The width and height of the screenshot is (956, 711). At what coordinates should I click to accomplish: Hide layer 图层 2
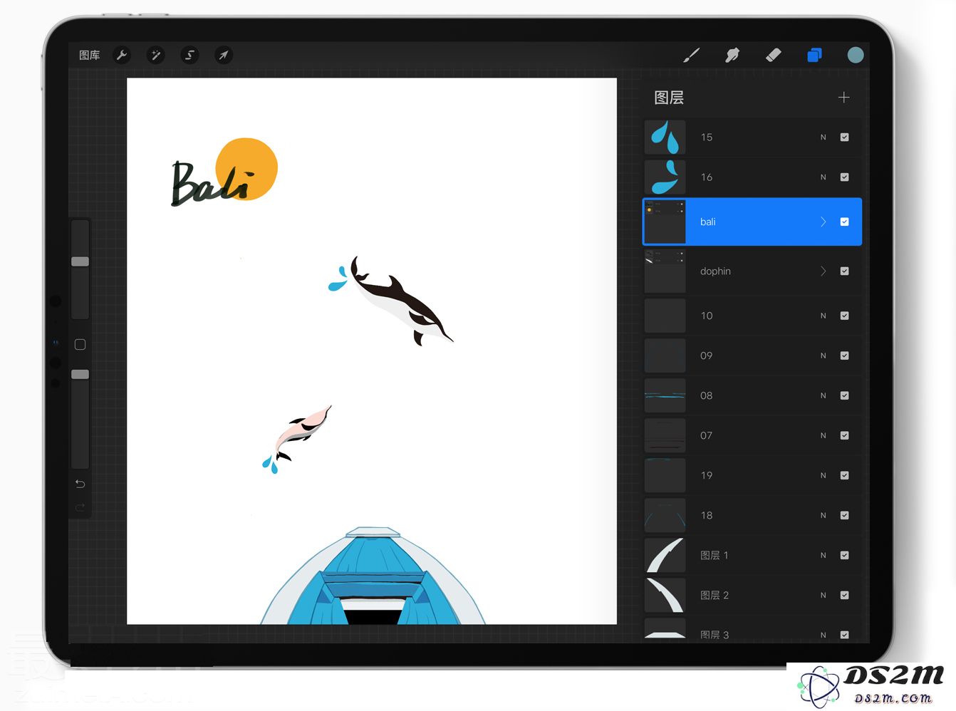point(844,595)
